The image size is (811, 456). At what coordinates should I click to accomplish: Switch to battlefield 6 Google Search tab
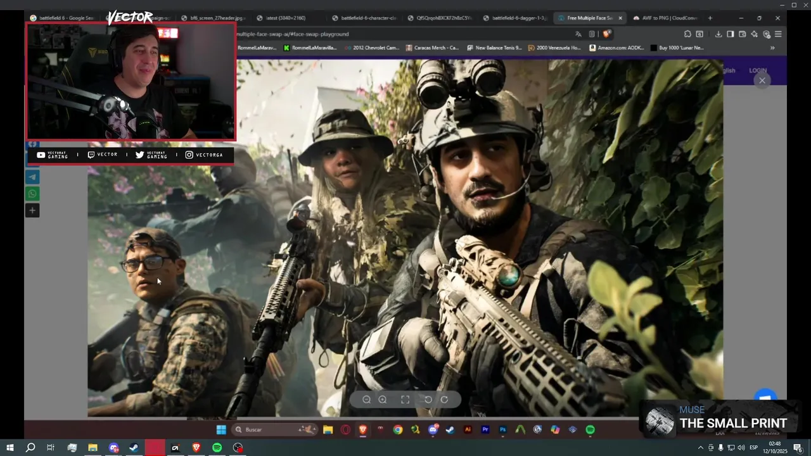(x=61, y=18)
